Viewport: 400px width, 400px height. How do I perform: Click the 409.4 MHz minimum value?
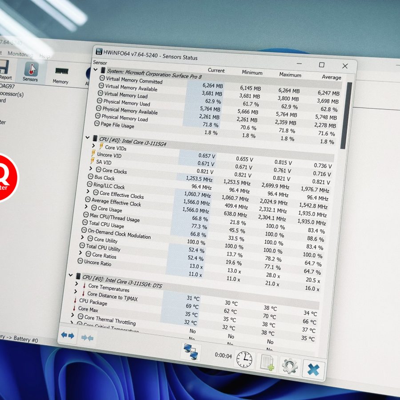point(236,206)
